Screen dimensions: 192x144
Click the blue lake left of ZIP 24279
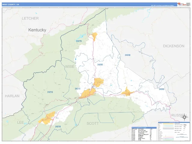tap(82, 36)
